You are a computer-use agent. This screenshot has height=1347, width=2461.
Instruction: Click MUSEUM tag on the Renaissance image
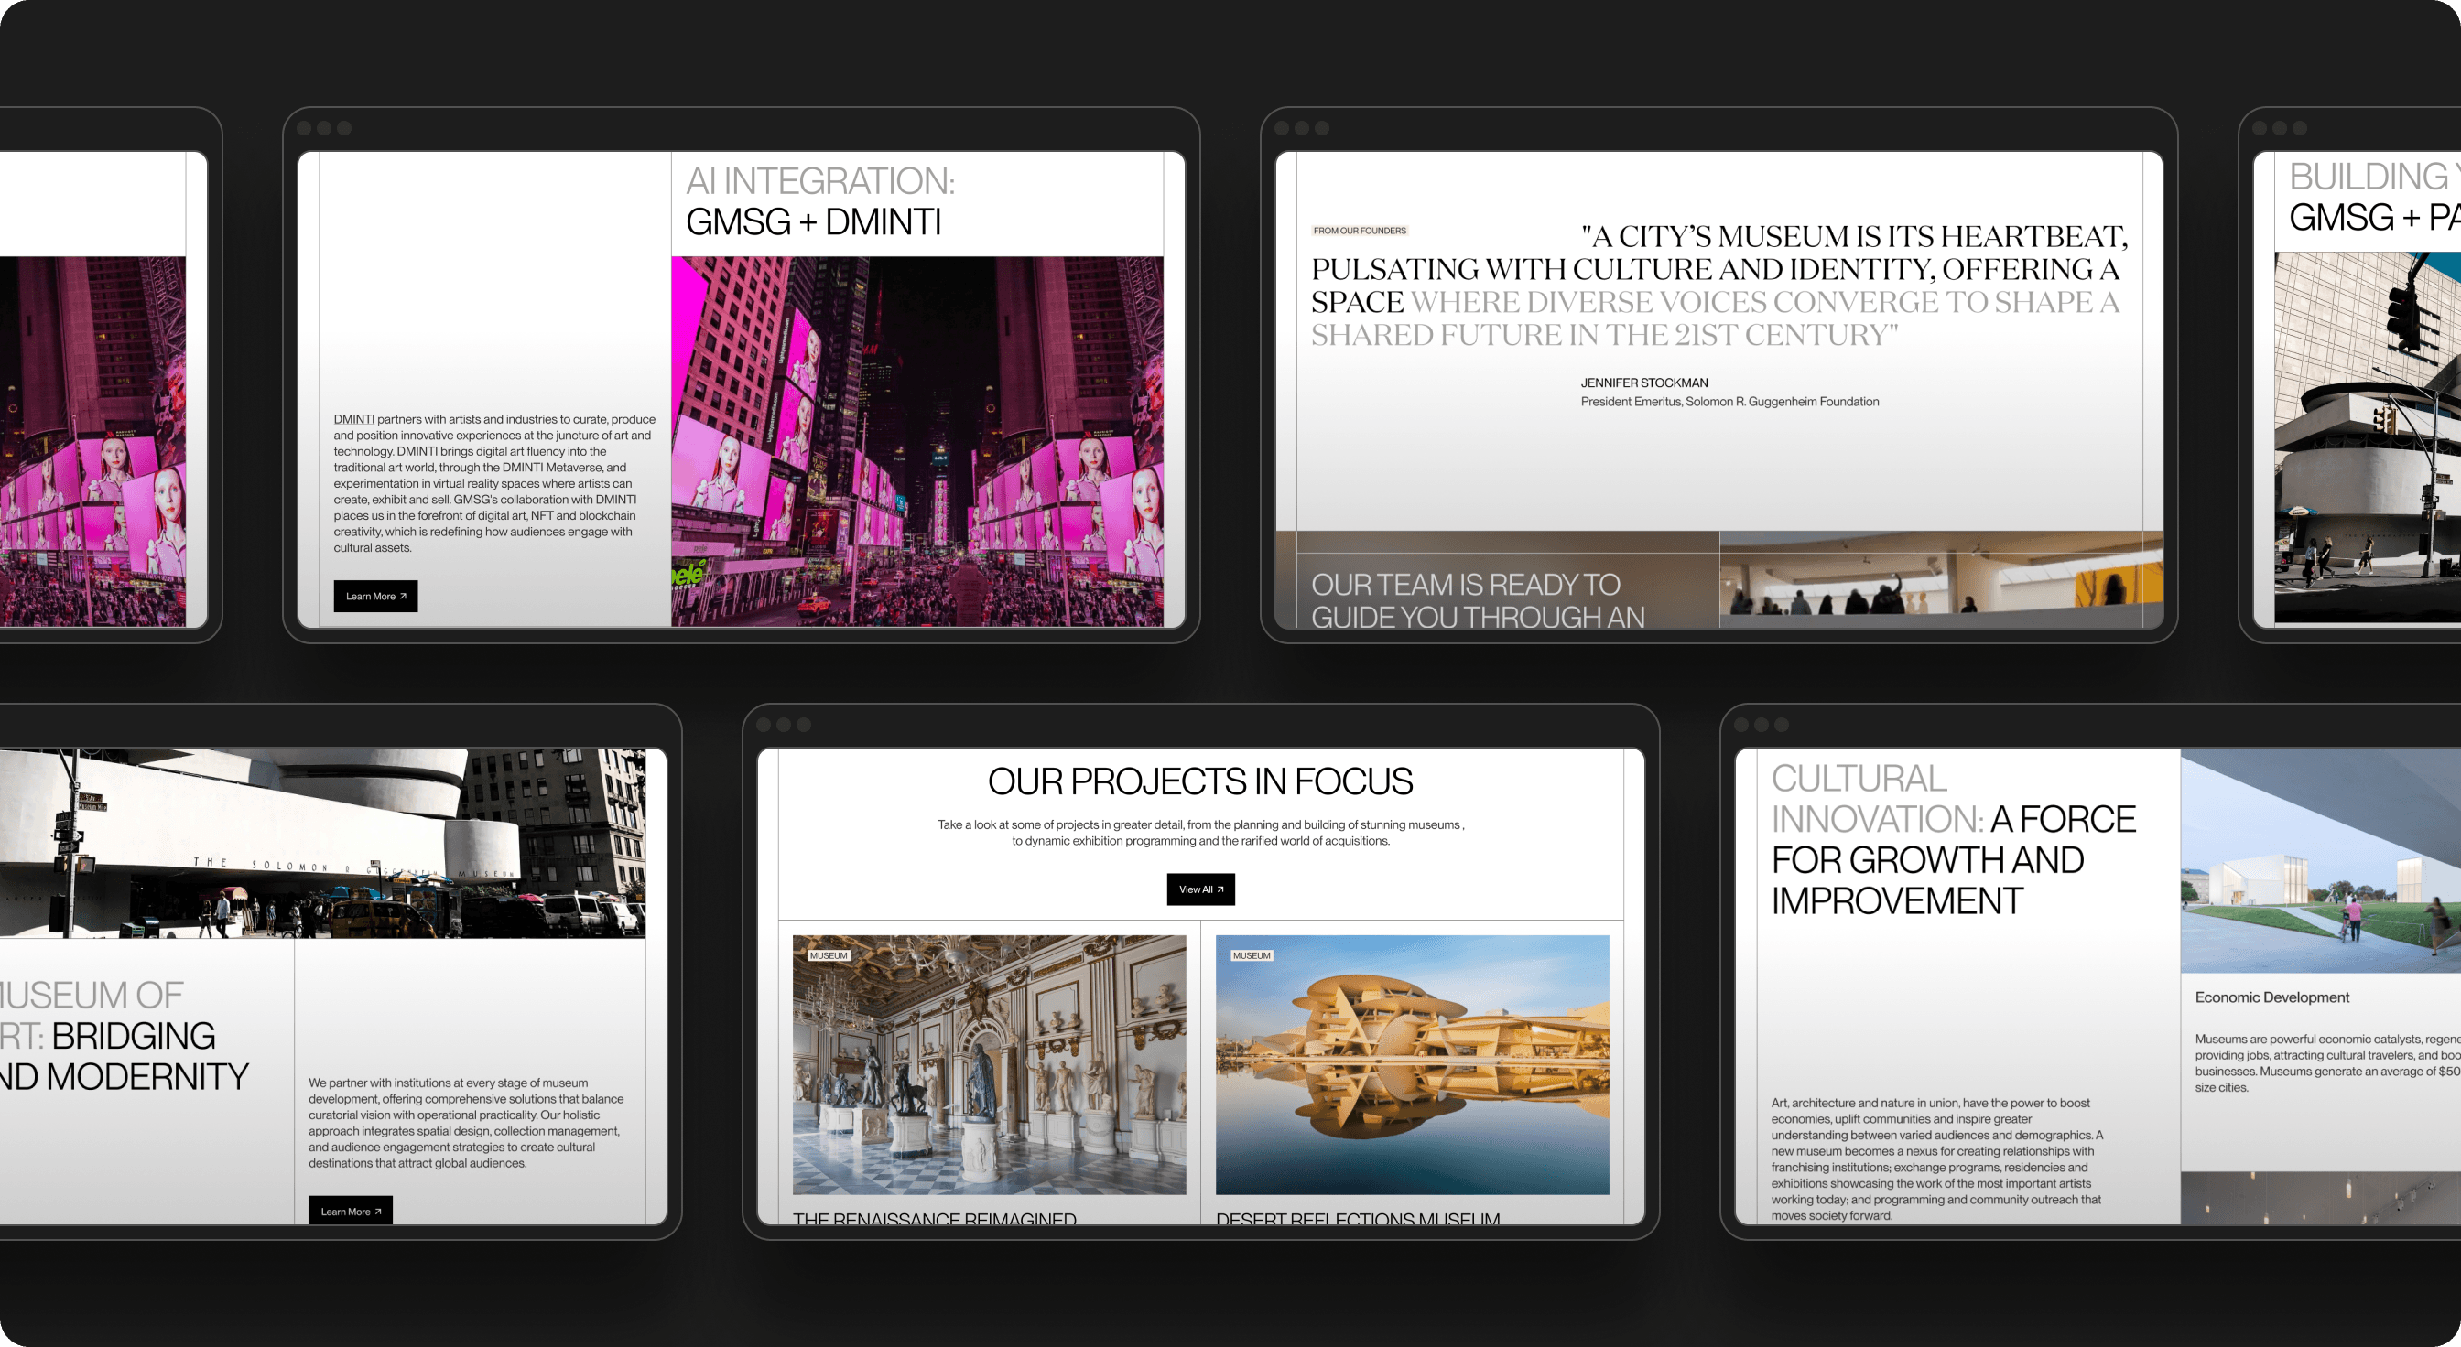[x=829, y=955]
